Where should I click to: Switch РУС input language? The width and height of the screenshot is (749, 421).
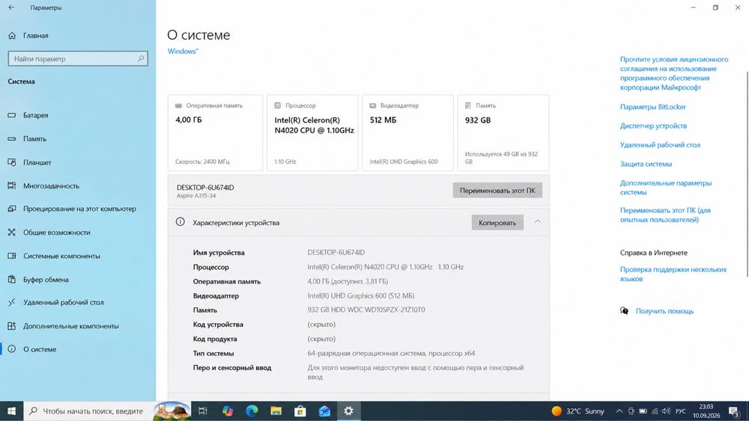coord(680,411)
